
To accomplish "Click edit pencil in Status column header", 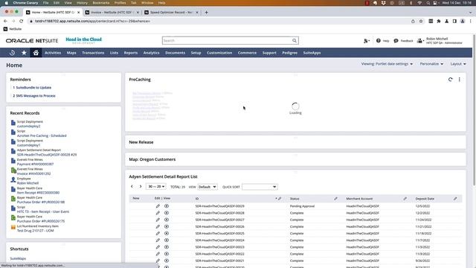I will click(x=335, y=199).
